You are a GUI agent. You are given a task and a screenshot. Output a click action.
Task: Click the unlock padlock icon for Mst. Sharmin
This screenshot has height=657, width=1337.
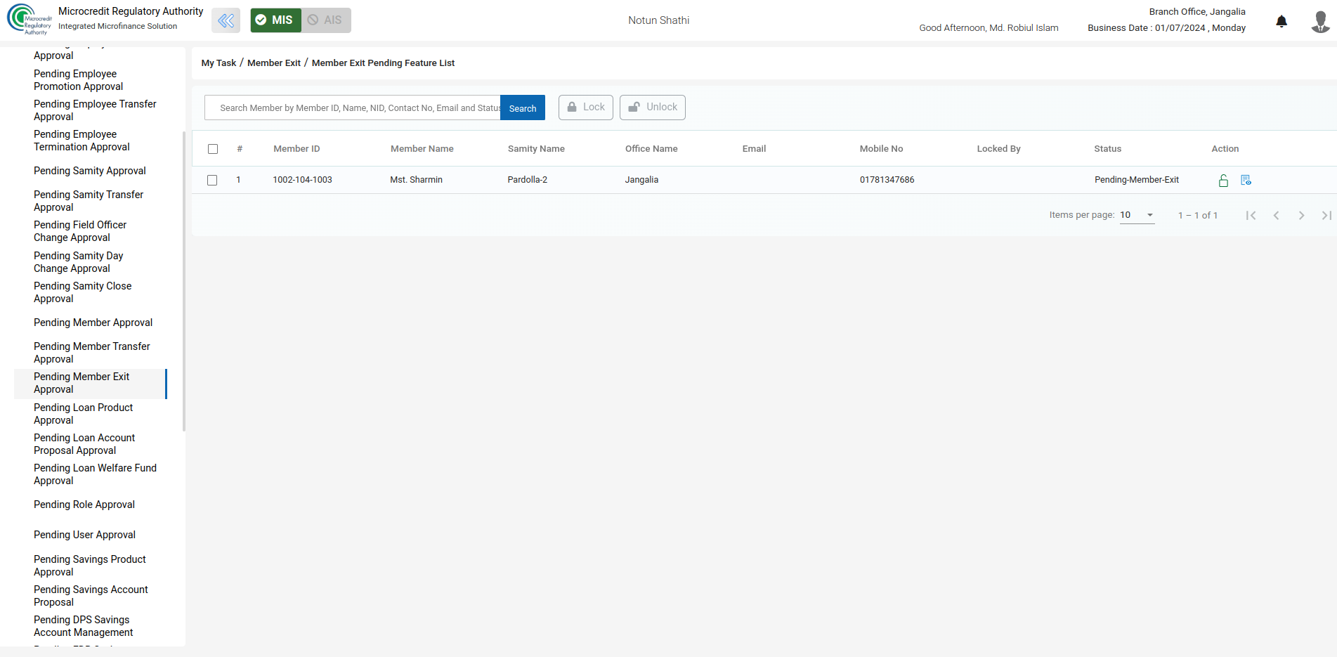tap(1223, 181)
